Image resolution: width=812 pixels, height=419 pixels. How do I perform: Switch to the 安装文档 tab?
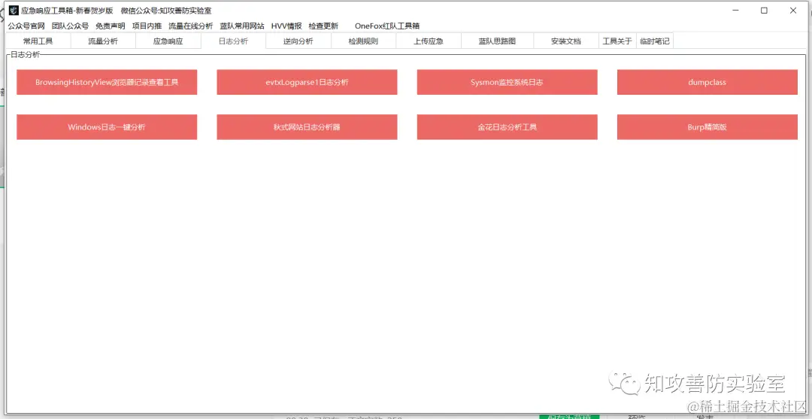566,41
